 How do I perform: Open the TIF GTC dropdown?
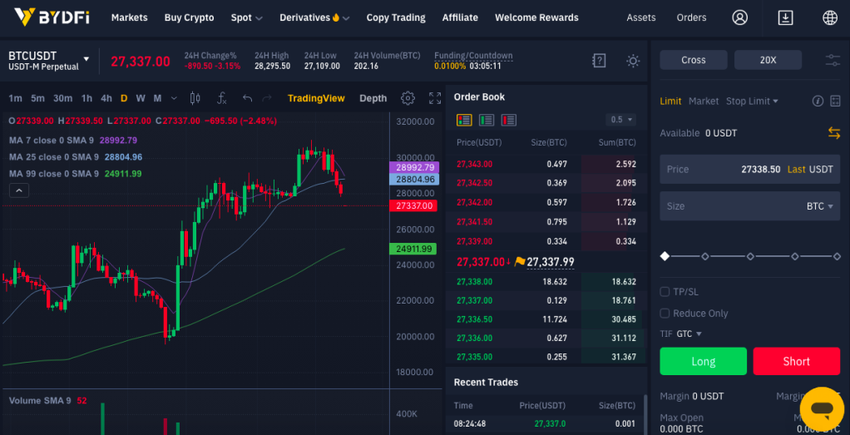[689, 334]
